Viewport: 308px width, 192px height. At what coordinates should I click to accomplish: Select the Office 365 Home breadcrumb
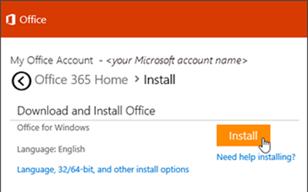pos(81,80)
